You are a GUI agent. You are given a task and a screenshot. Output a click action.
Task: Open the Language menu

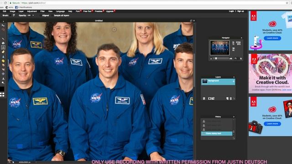pos(60,11)
